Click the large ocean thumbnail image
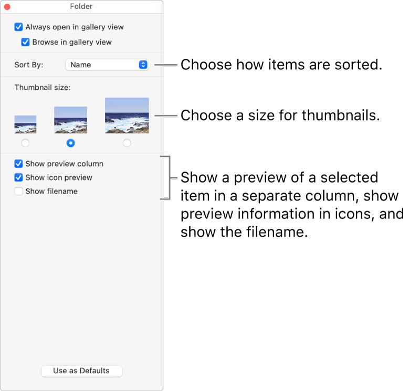The width and height of the screenshot is (409, 391). click(127, 115)
